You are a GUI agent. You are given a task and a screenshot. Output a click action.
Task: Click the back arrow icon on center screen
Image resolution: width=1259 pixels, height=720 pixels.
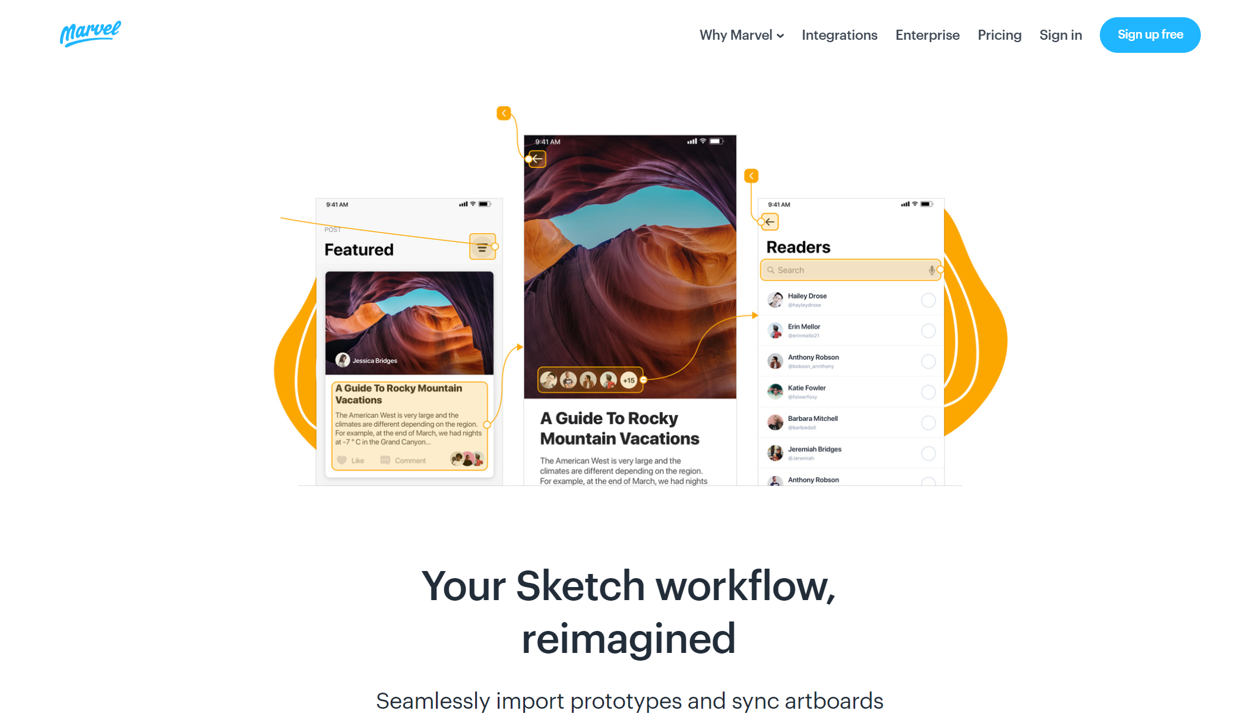[x=538, y=158]
